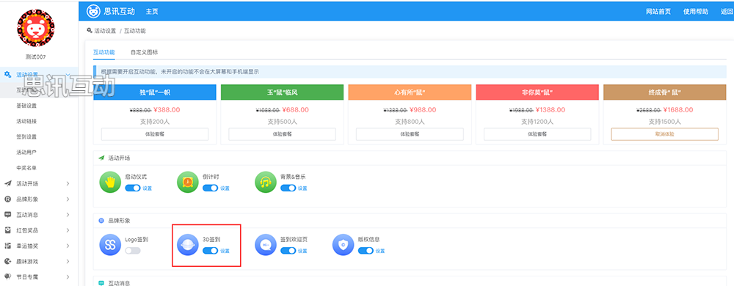Screen dimensions: 734x286
Task: Click the pacman icon for 趣味游戏 menu
Action: coord(7,261)
